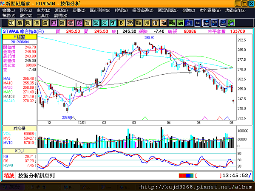
Task: Click the KD,J indicator header
Action: tap(20, 151)
